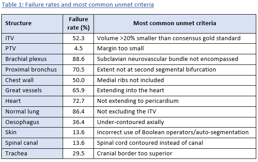Click the Spinal canal row label
The image size is (258, 162).
click(x=22, y=143)
